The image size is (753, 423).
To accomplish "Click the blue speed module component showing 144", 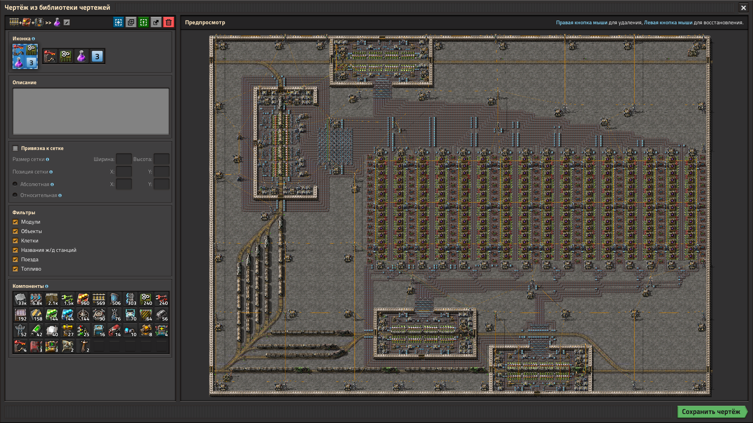I will [x=67, y=315].
